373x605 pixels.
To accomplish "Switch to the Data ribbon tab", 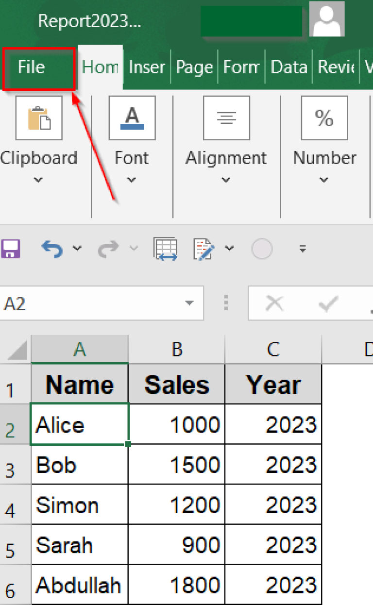I will pyautogui.click(x=288, y=67).
